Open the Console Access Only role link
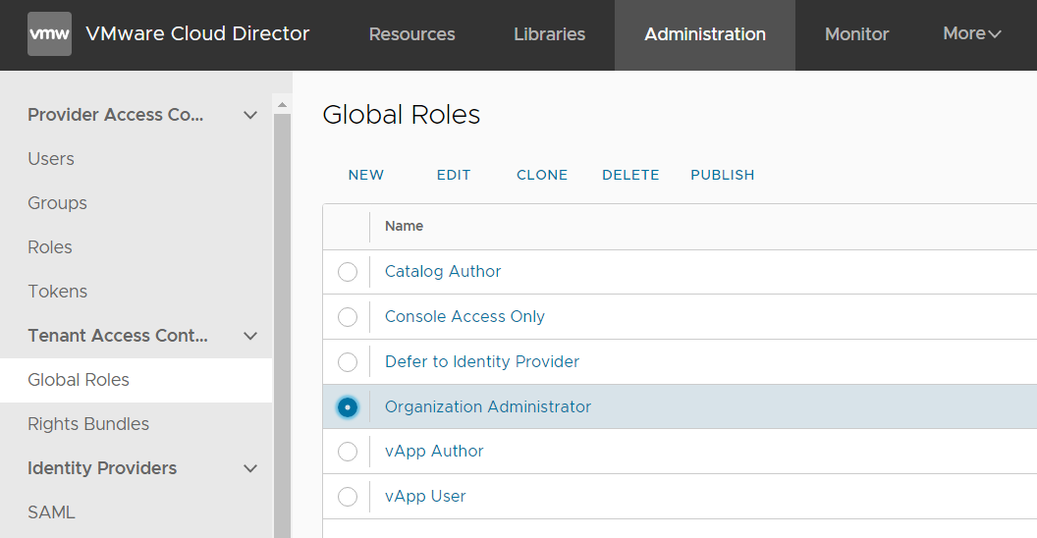Screen dimensions: 1037x538 (464, 316)
